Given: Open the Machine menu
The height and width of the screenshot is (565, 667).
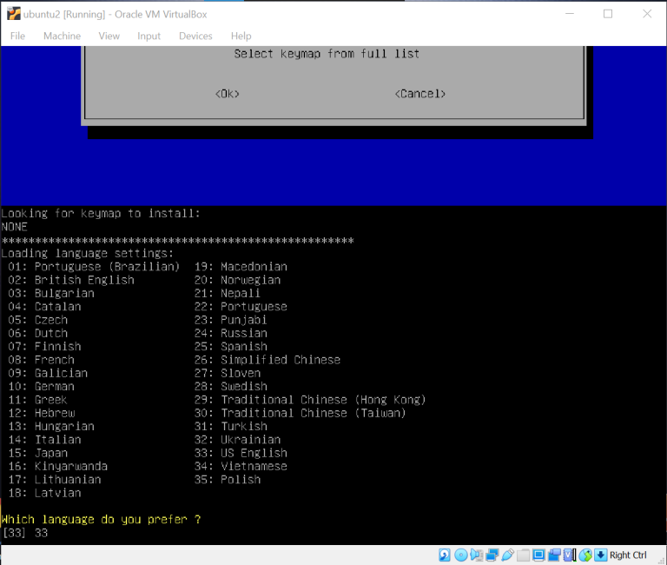Looking at the screenshot, I should [62, 36].
